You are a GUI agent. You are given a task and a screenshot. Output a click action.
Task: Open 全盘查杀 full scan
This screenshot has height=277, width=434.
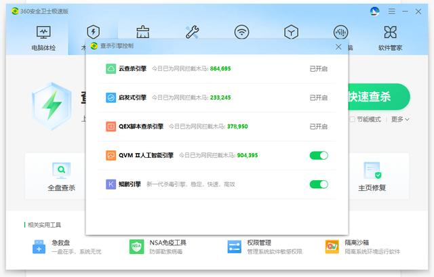(x=62, y=177)
